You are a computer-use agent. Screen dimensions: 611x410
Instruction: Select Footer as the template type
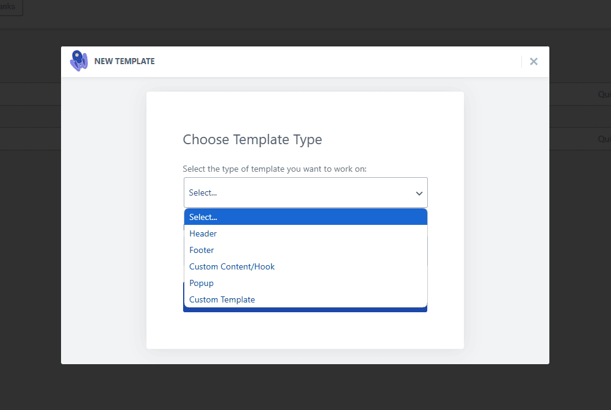click(201, 250)
